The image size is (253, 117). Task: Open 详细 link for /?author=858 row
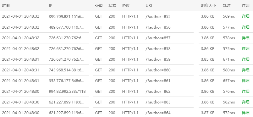click(245, 48)
